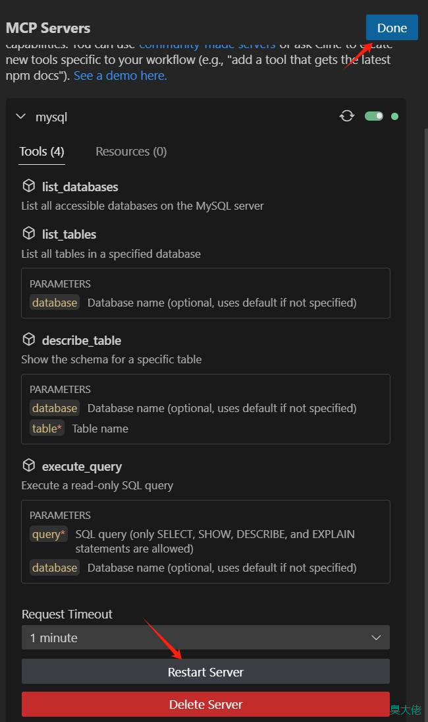Click description 'List all accessible databases on the MySQL server'

[x=142, y=206]
